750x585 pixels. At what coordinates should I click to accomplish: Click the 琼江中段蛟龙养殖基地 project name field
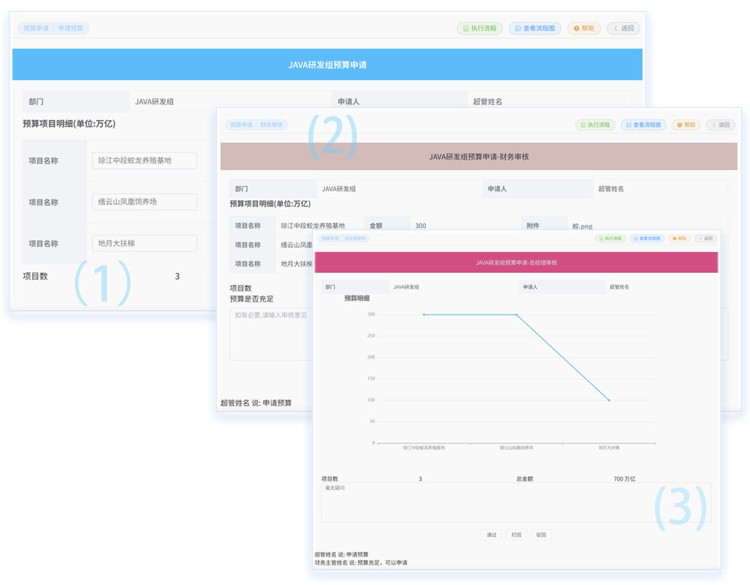(145, 160)
